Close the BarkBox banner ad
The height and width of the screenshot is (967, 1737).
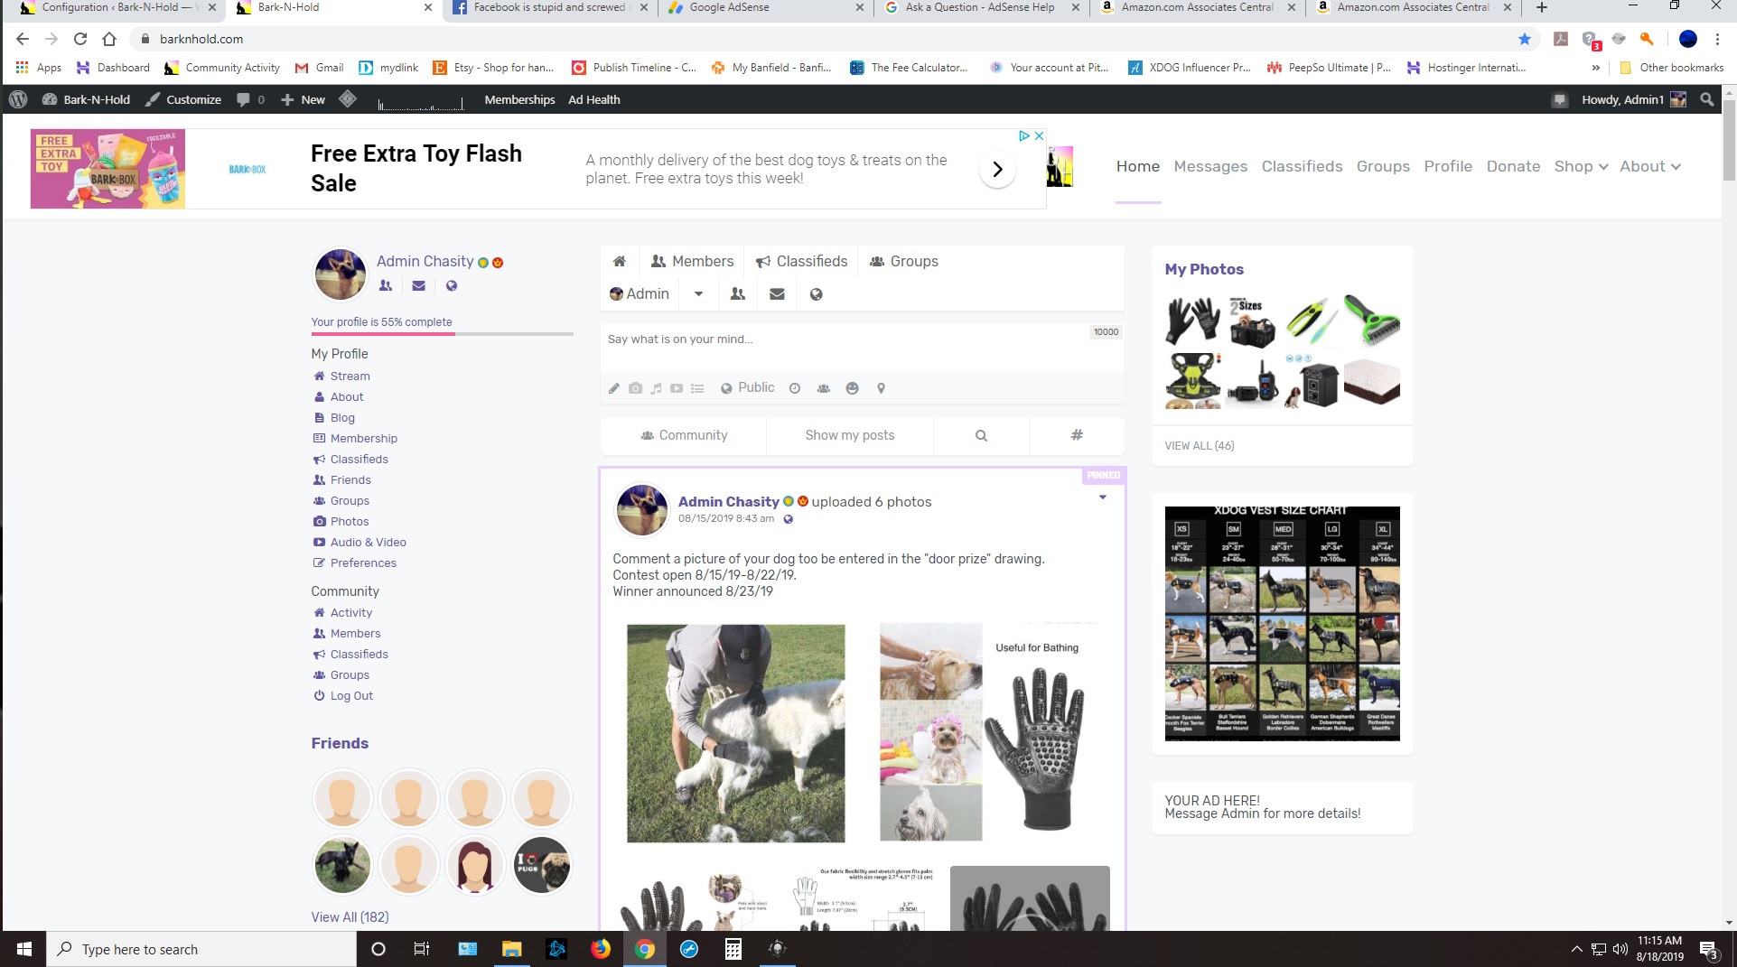(x=1039, y=135)
